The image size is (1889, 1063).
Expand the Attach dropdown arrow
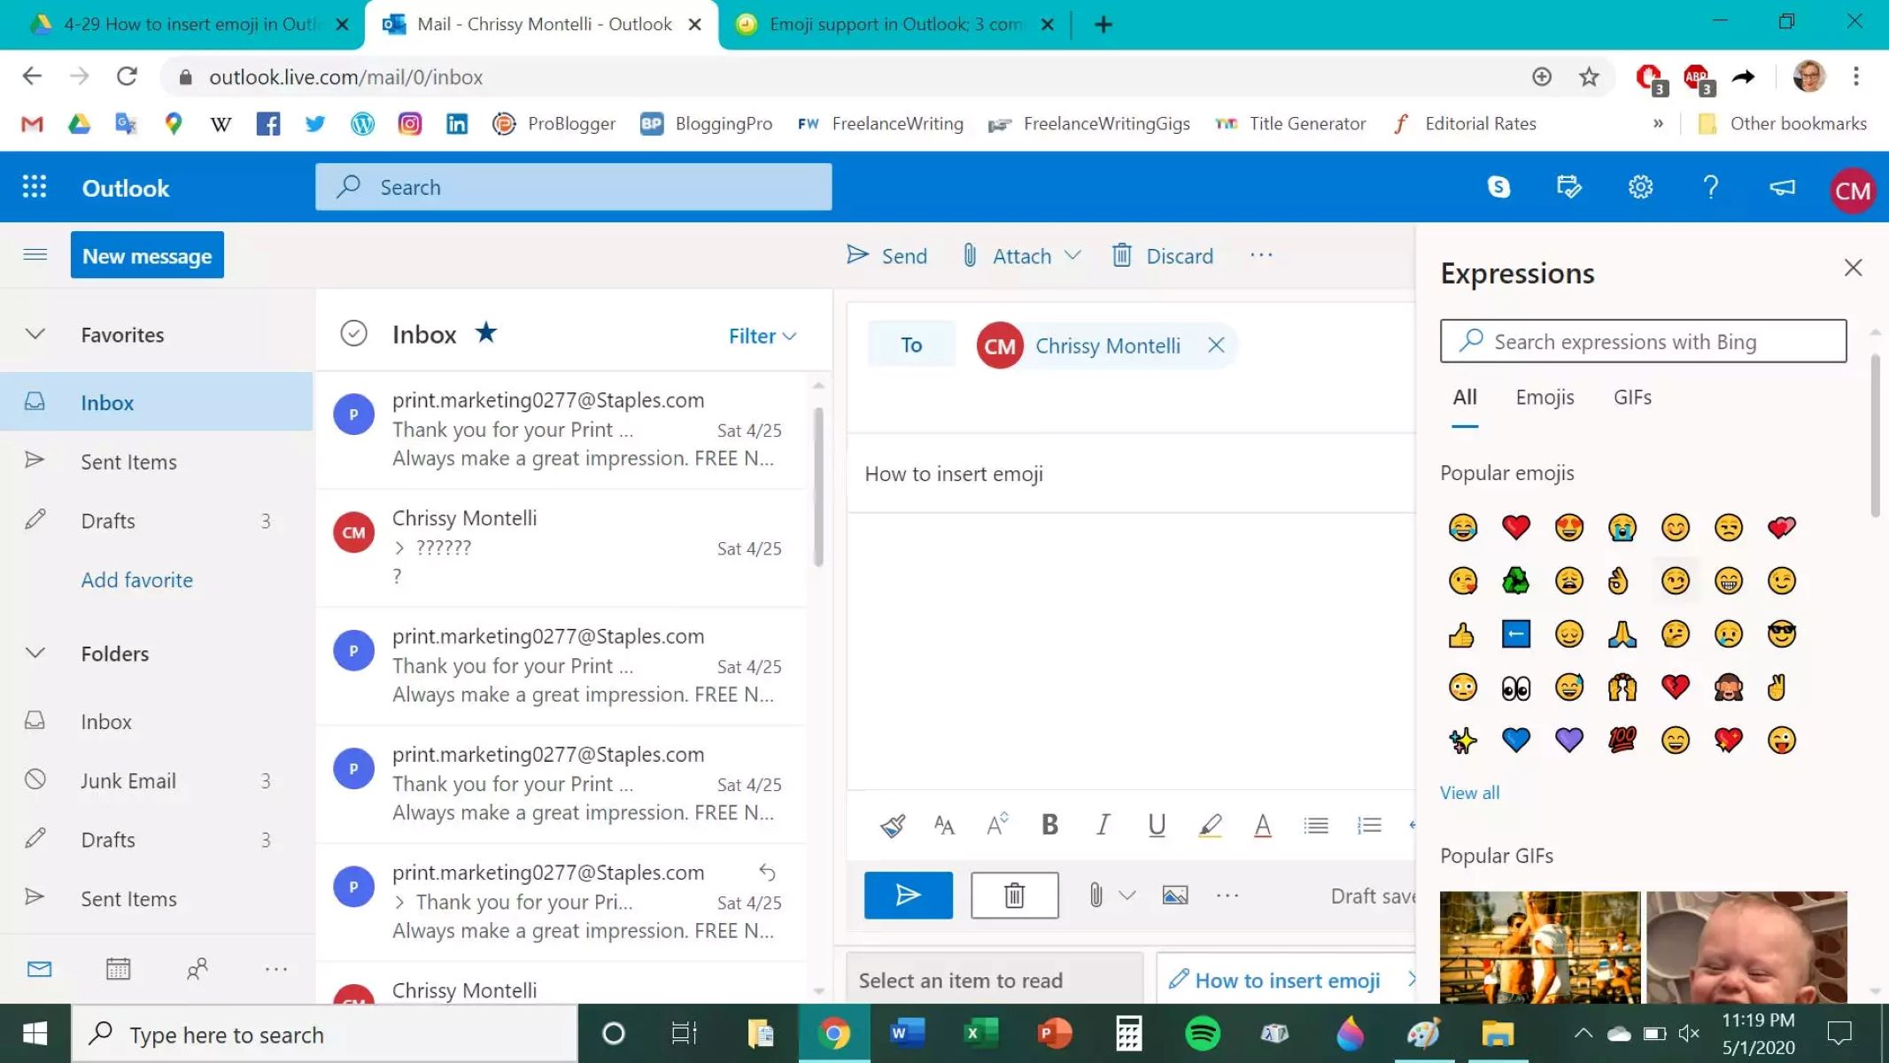(1072, 256)
